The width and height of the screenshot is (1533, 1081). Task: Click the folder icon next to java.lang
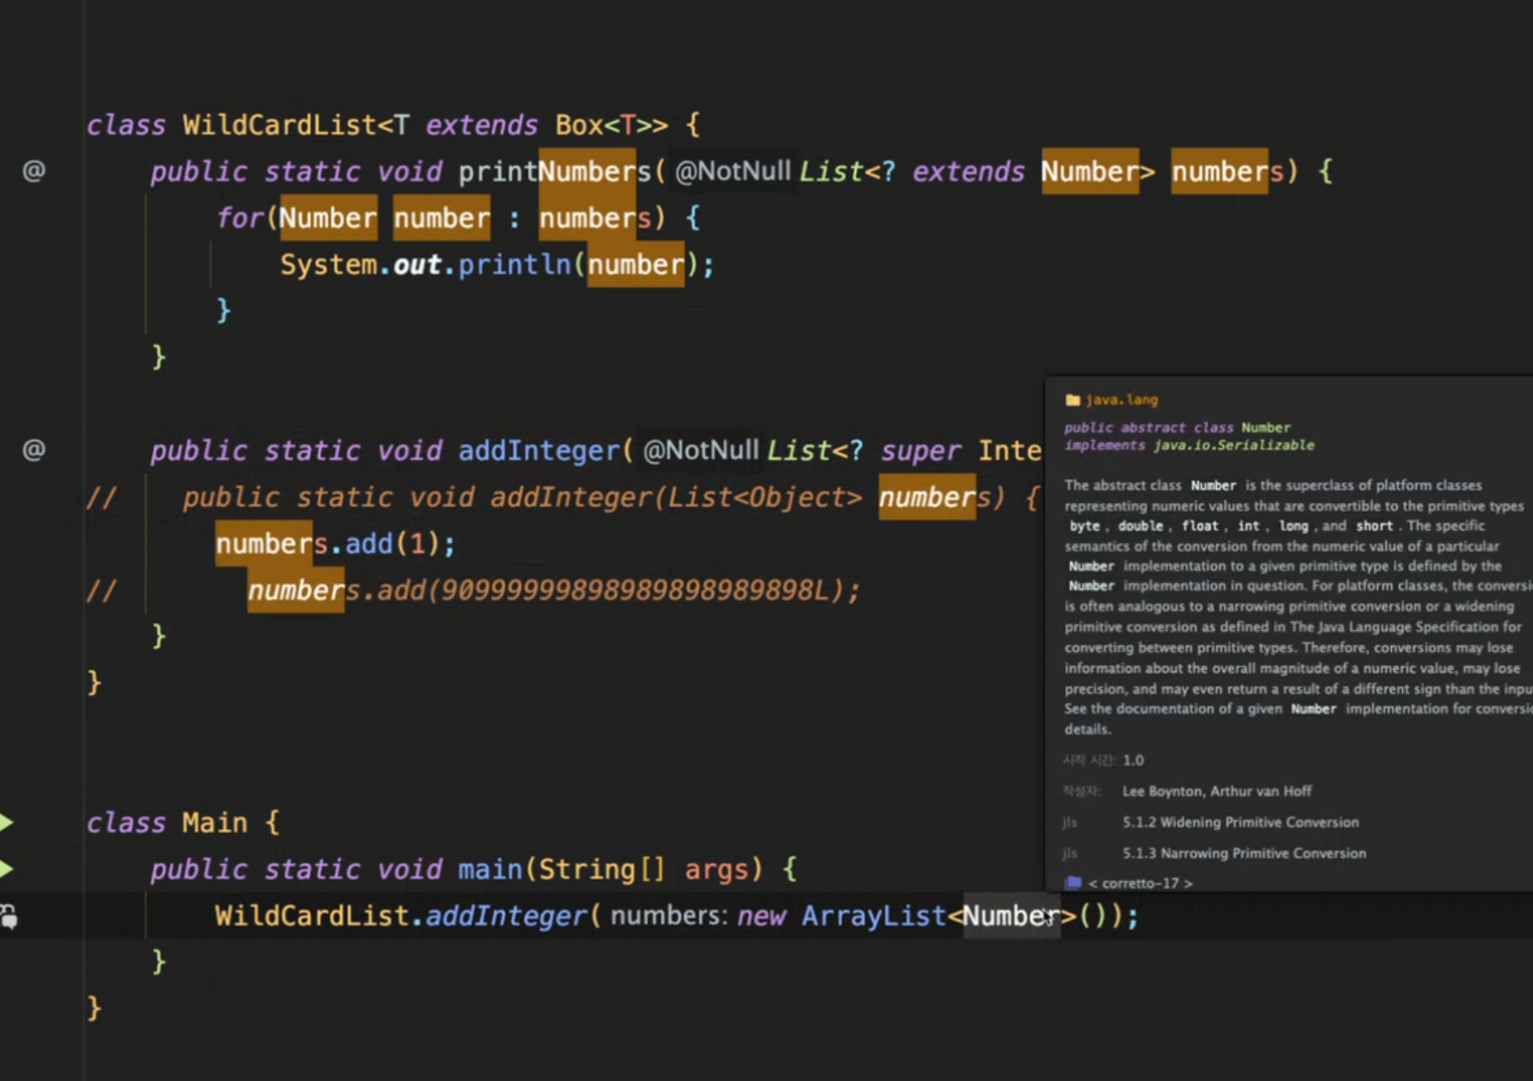pos(1072,400)
